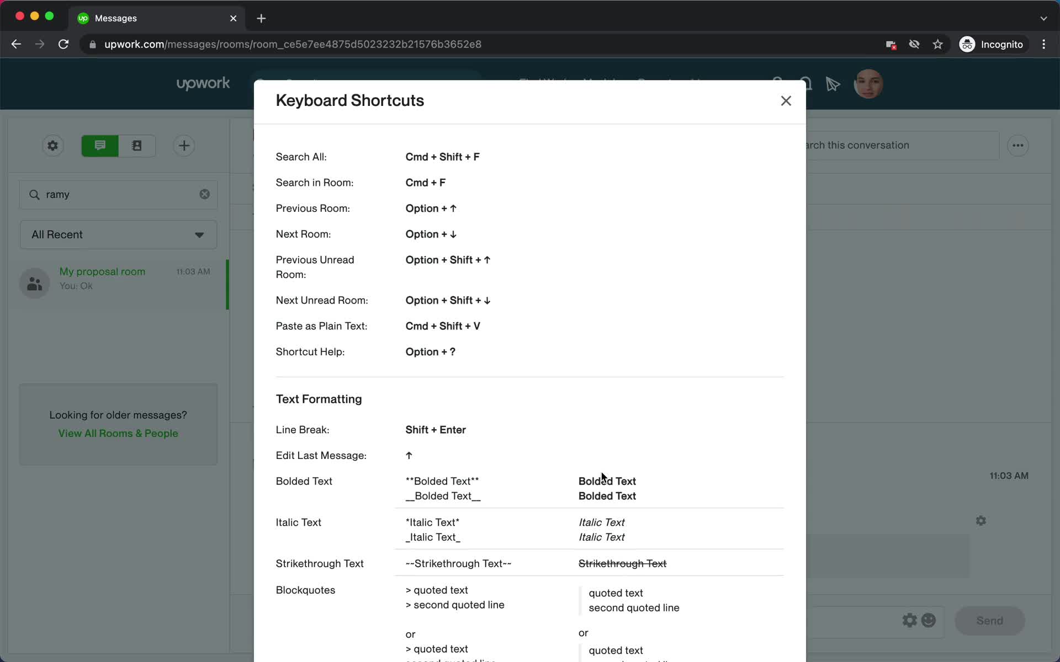The width and height of the screenshot is (1060, 662).
Task: Switch to the conversations chat tab icon
Action: click(x=100, y=146)
